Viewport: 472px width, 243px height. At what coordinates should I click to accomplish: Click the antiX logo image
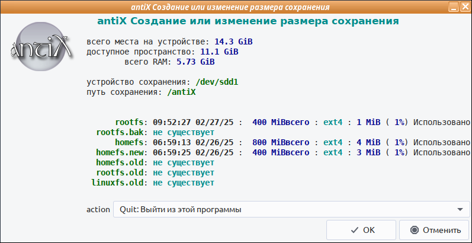41,48
